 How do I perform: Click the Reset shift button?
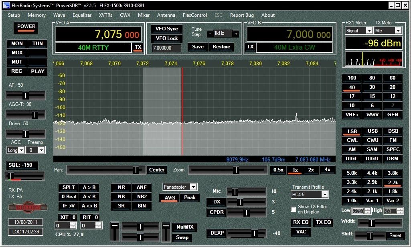[x=395, y=235]
